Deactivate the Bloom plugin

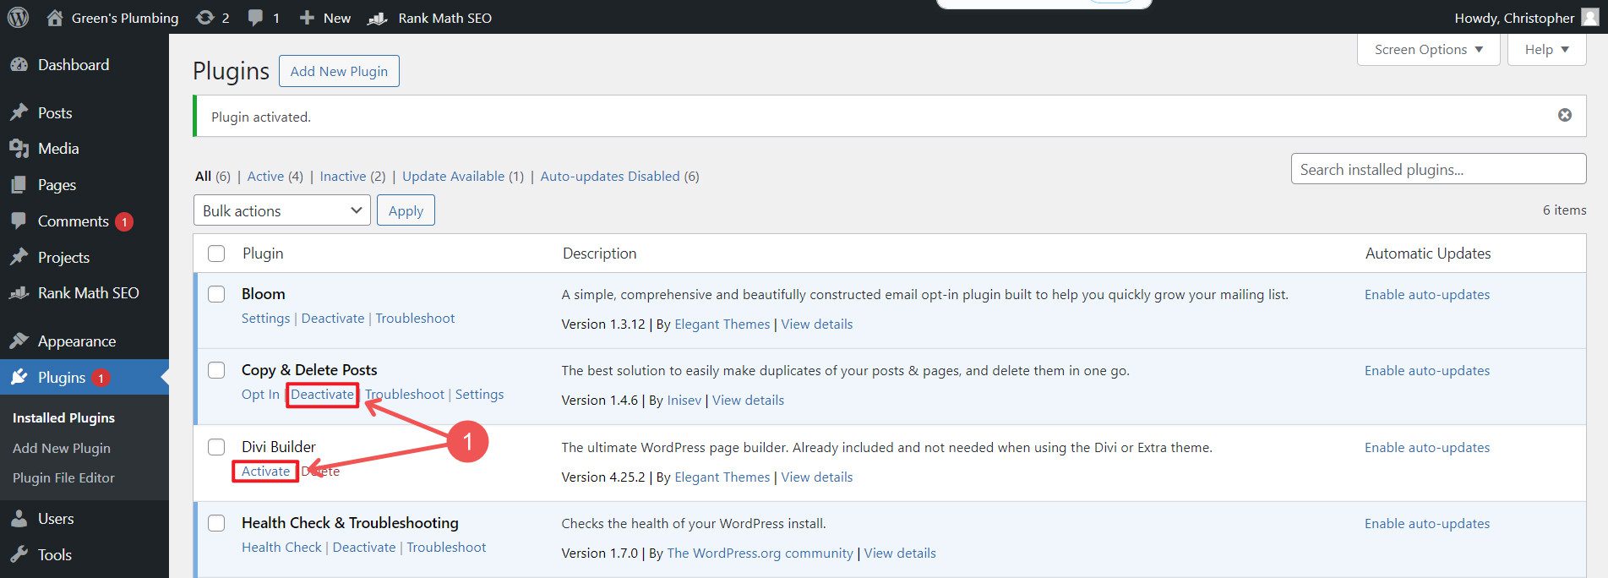[333, 319]
